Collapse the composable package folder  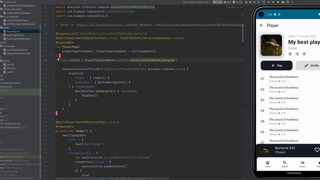pyautogui.click(x=1, y=46)
